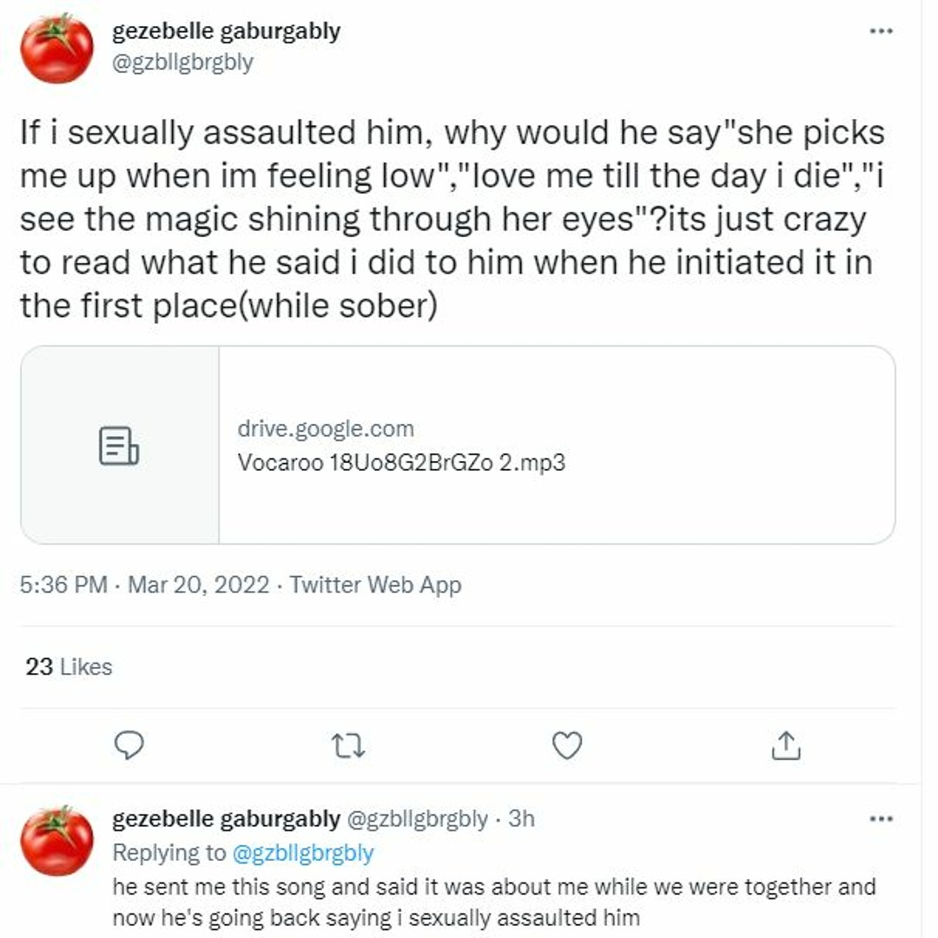Open the reply tweet text body
The image size is (938, 938).
pyautogui.click(x=493, y=902)
